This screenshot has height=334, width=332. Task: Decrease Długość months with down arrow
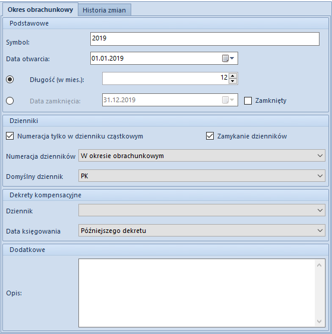[233, 81]
